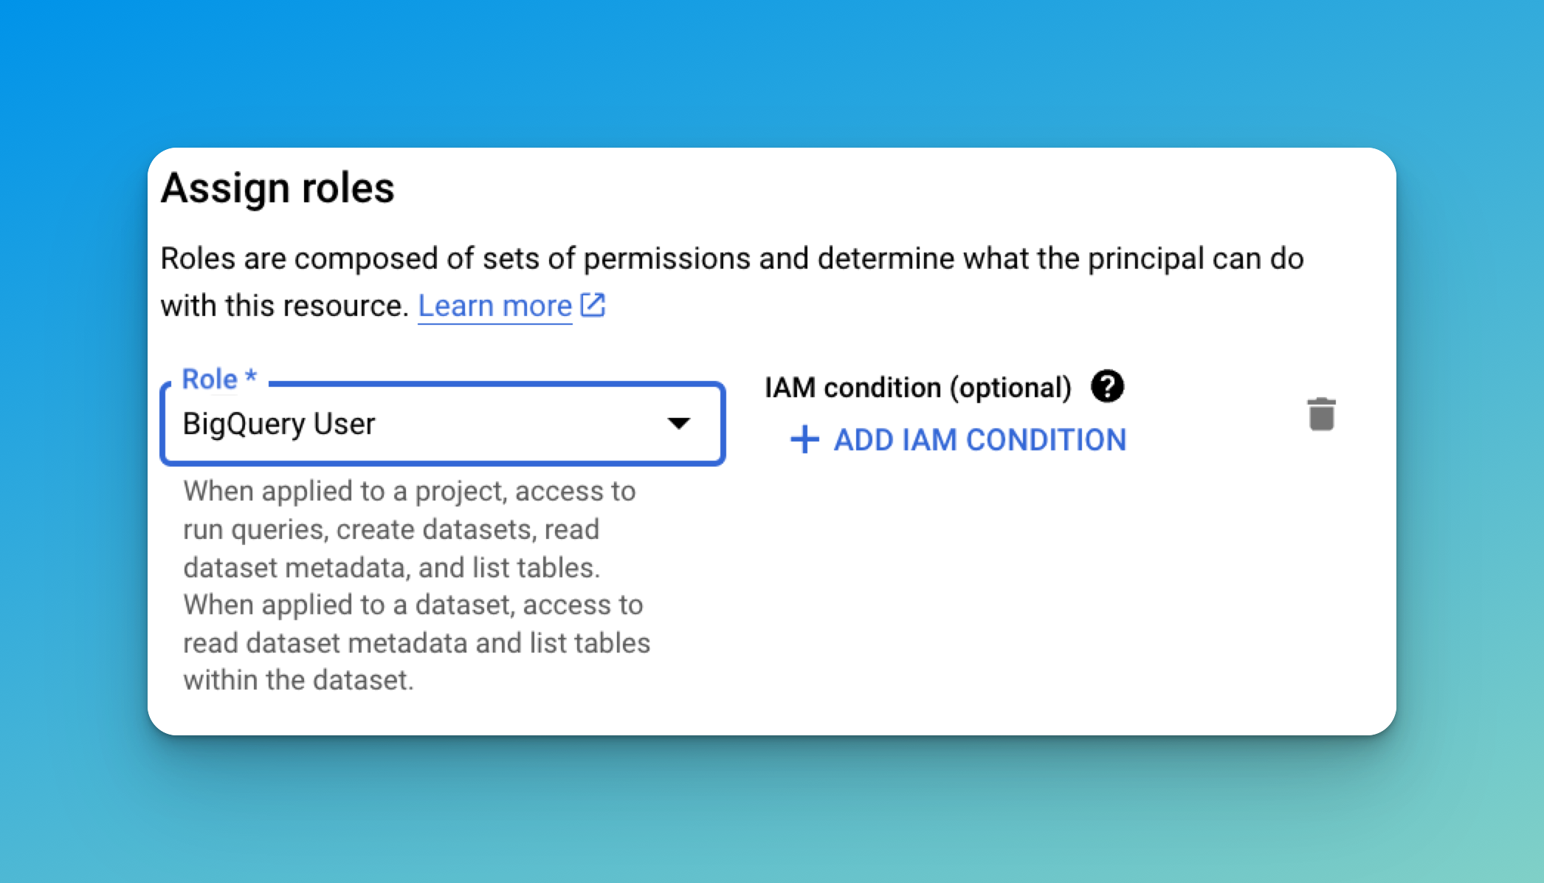Delete this role with the trash icon
1544x883 pixels.
(1321, 414)
